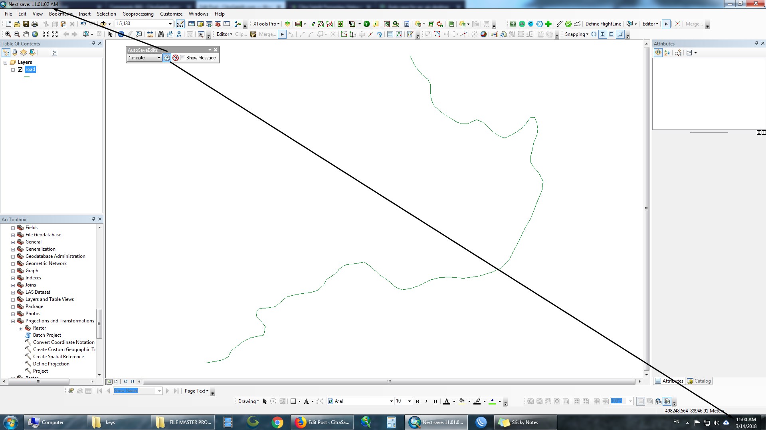This screenshot has width=766, height=430.
Task: Toggle Point Snapping in Snapping toolbar
Action: pyautogui.click(x=594, y=34)
